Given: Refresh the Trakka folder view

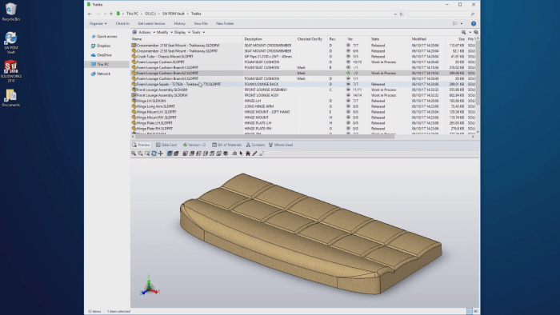Looking at the screenshot, I should 402,14.
